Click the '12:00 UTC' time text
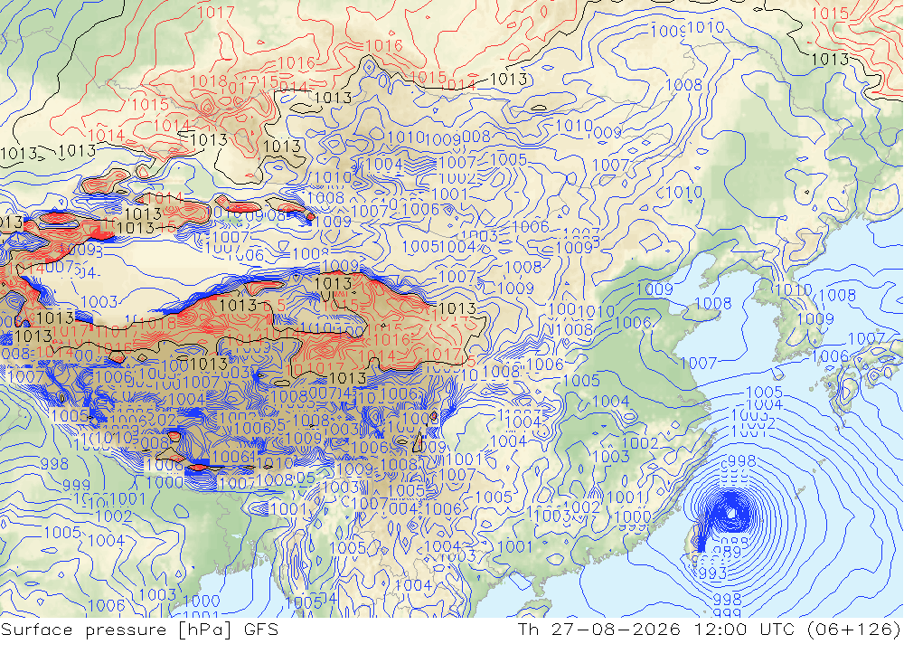 click(x=743, y=629)
